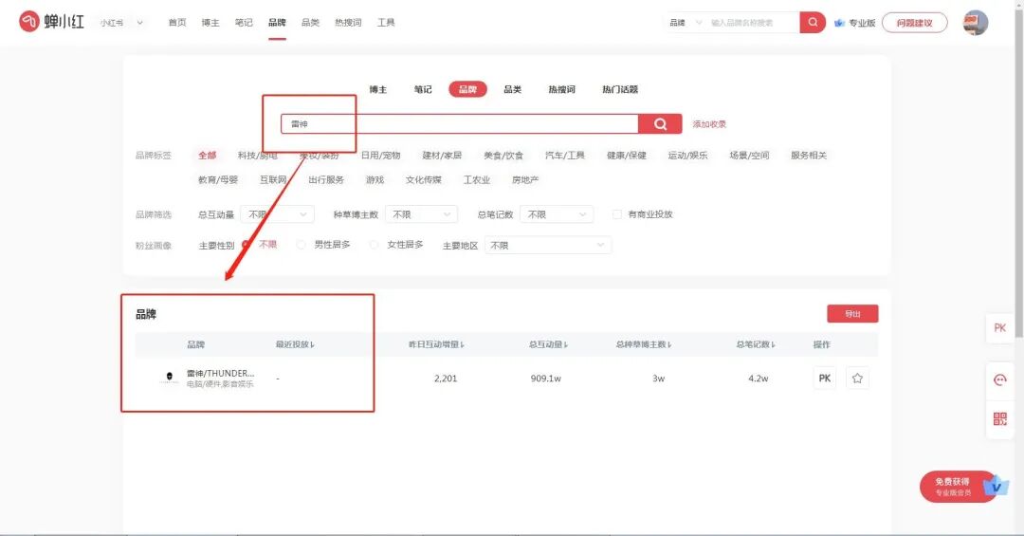Screen dimensions: 1024x536
Task: Open the 小红书 platform dropdown in the header
Action: click(x=121, y=22)
